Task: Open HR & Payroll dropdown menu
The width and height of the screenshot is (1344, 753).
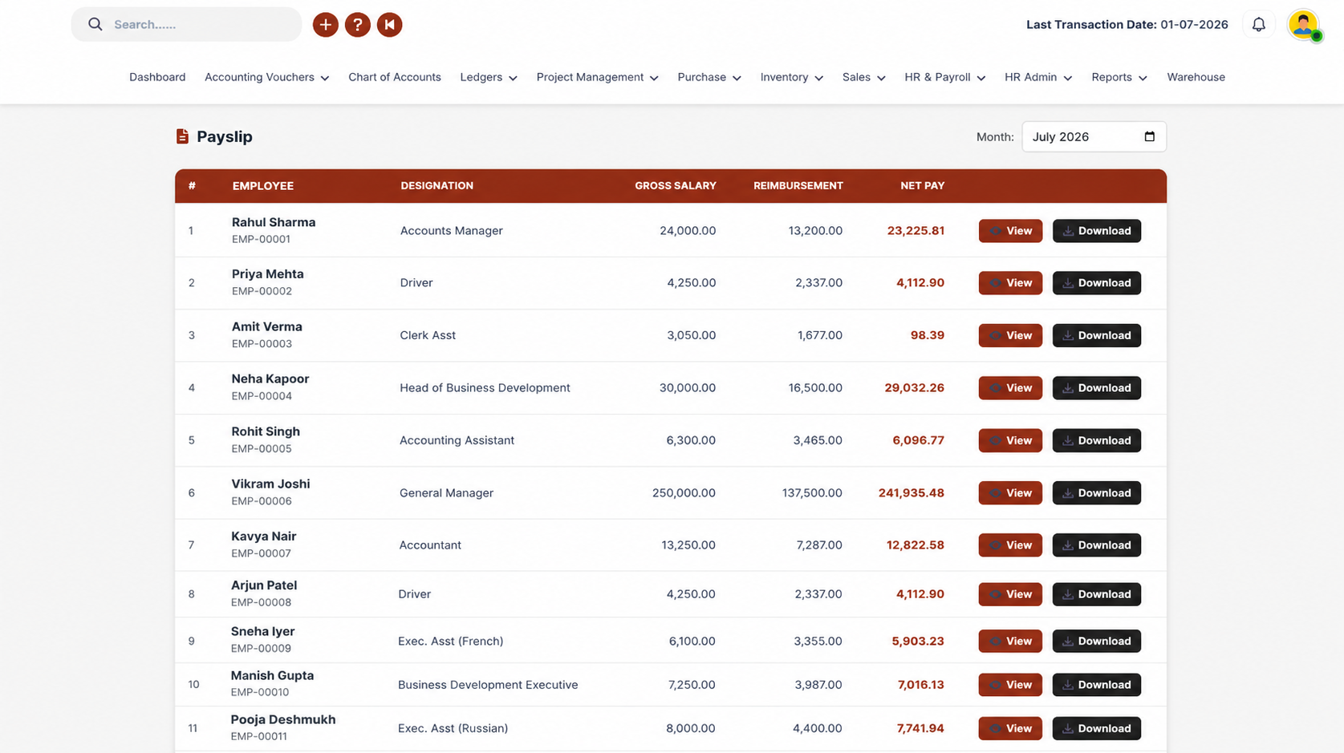Action: coord(945,78)
